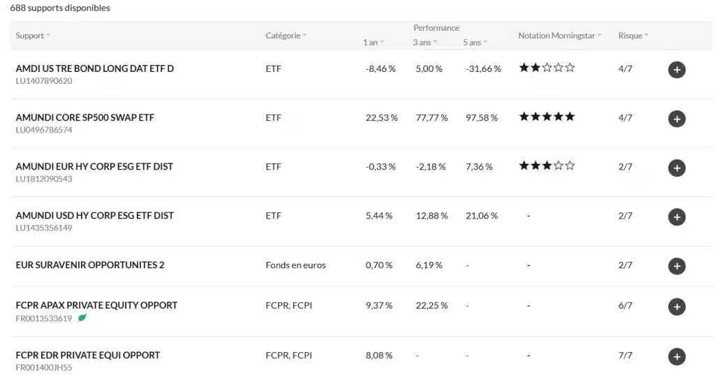Open FCPR EDR PRIVATE EQUI OPPORT details
715x375 pixels.
pos(87,355)
